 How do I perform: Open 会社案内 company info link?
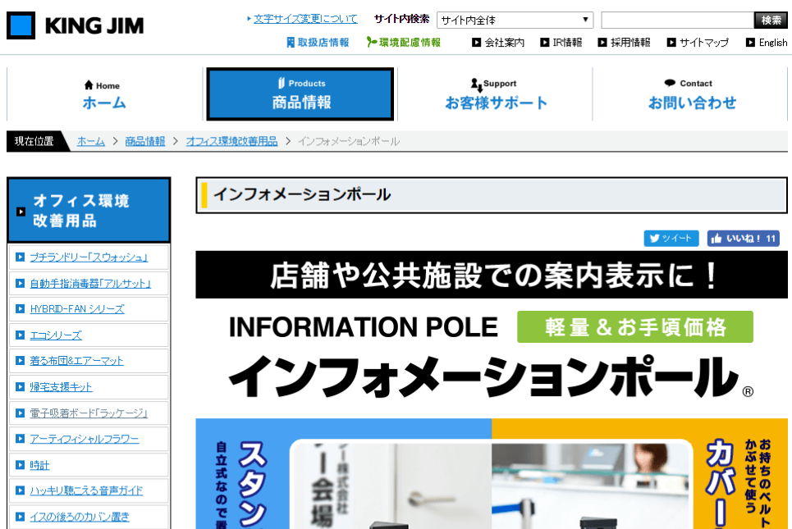pyautogui.click(x=504, y=43)
